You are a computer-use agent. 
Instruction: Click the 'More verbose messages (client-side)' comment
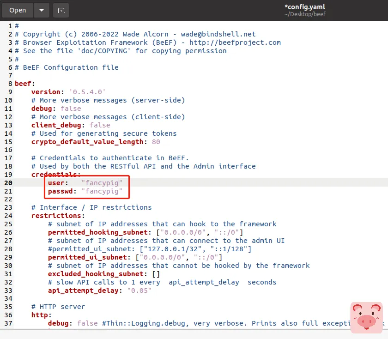(108, 117)
